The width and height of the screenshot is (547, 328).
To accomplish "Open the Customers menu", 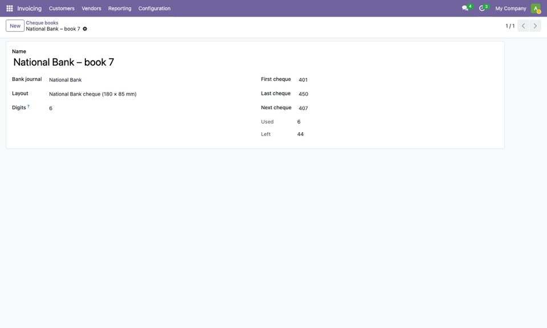I will [x=62, y=9].
